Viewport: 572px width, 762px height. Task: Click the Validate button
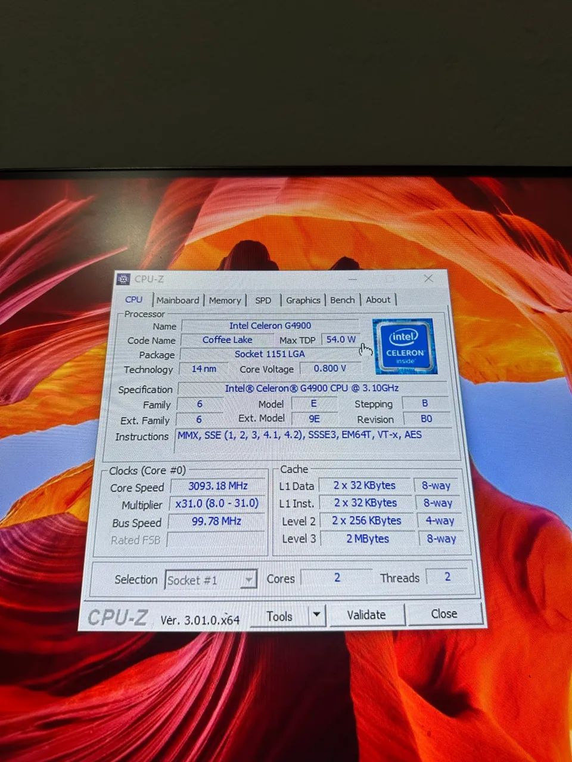coord(366,614)
